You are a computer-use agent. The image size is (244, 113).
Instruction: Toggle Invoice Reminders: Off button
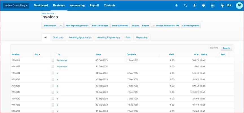coord(165,26)
